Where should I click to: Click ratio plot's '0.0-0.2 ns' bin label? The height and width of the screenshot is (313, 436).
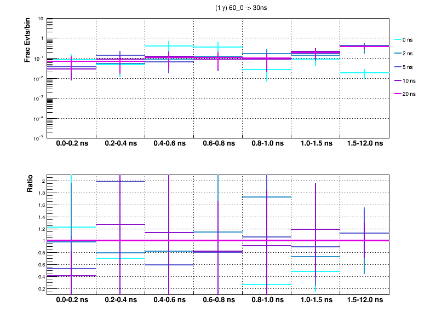click(71, 300)
